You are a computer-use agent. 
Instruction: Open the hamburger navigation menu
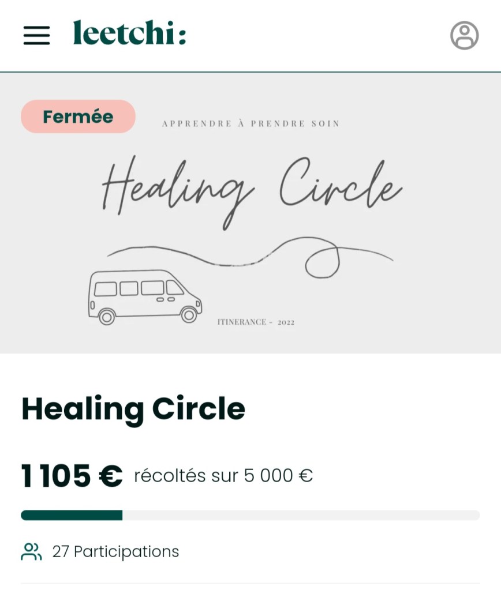36,35
